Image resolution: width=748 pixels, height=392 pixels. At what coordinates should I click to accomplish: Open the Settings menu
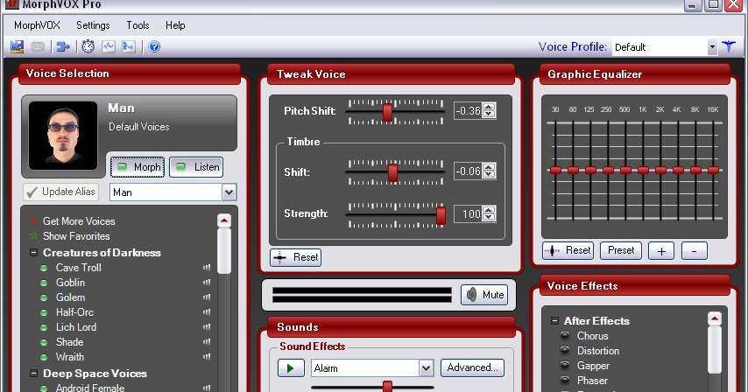click(x=93, y=25)
